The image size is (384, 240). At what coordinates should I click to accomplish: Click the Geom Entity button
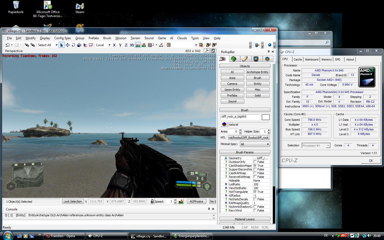click(232, 90)
